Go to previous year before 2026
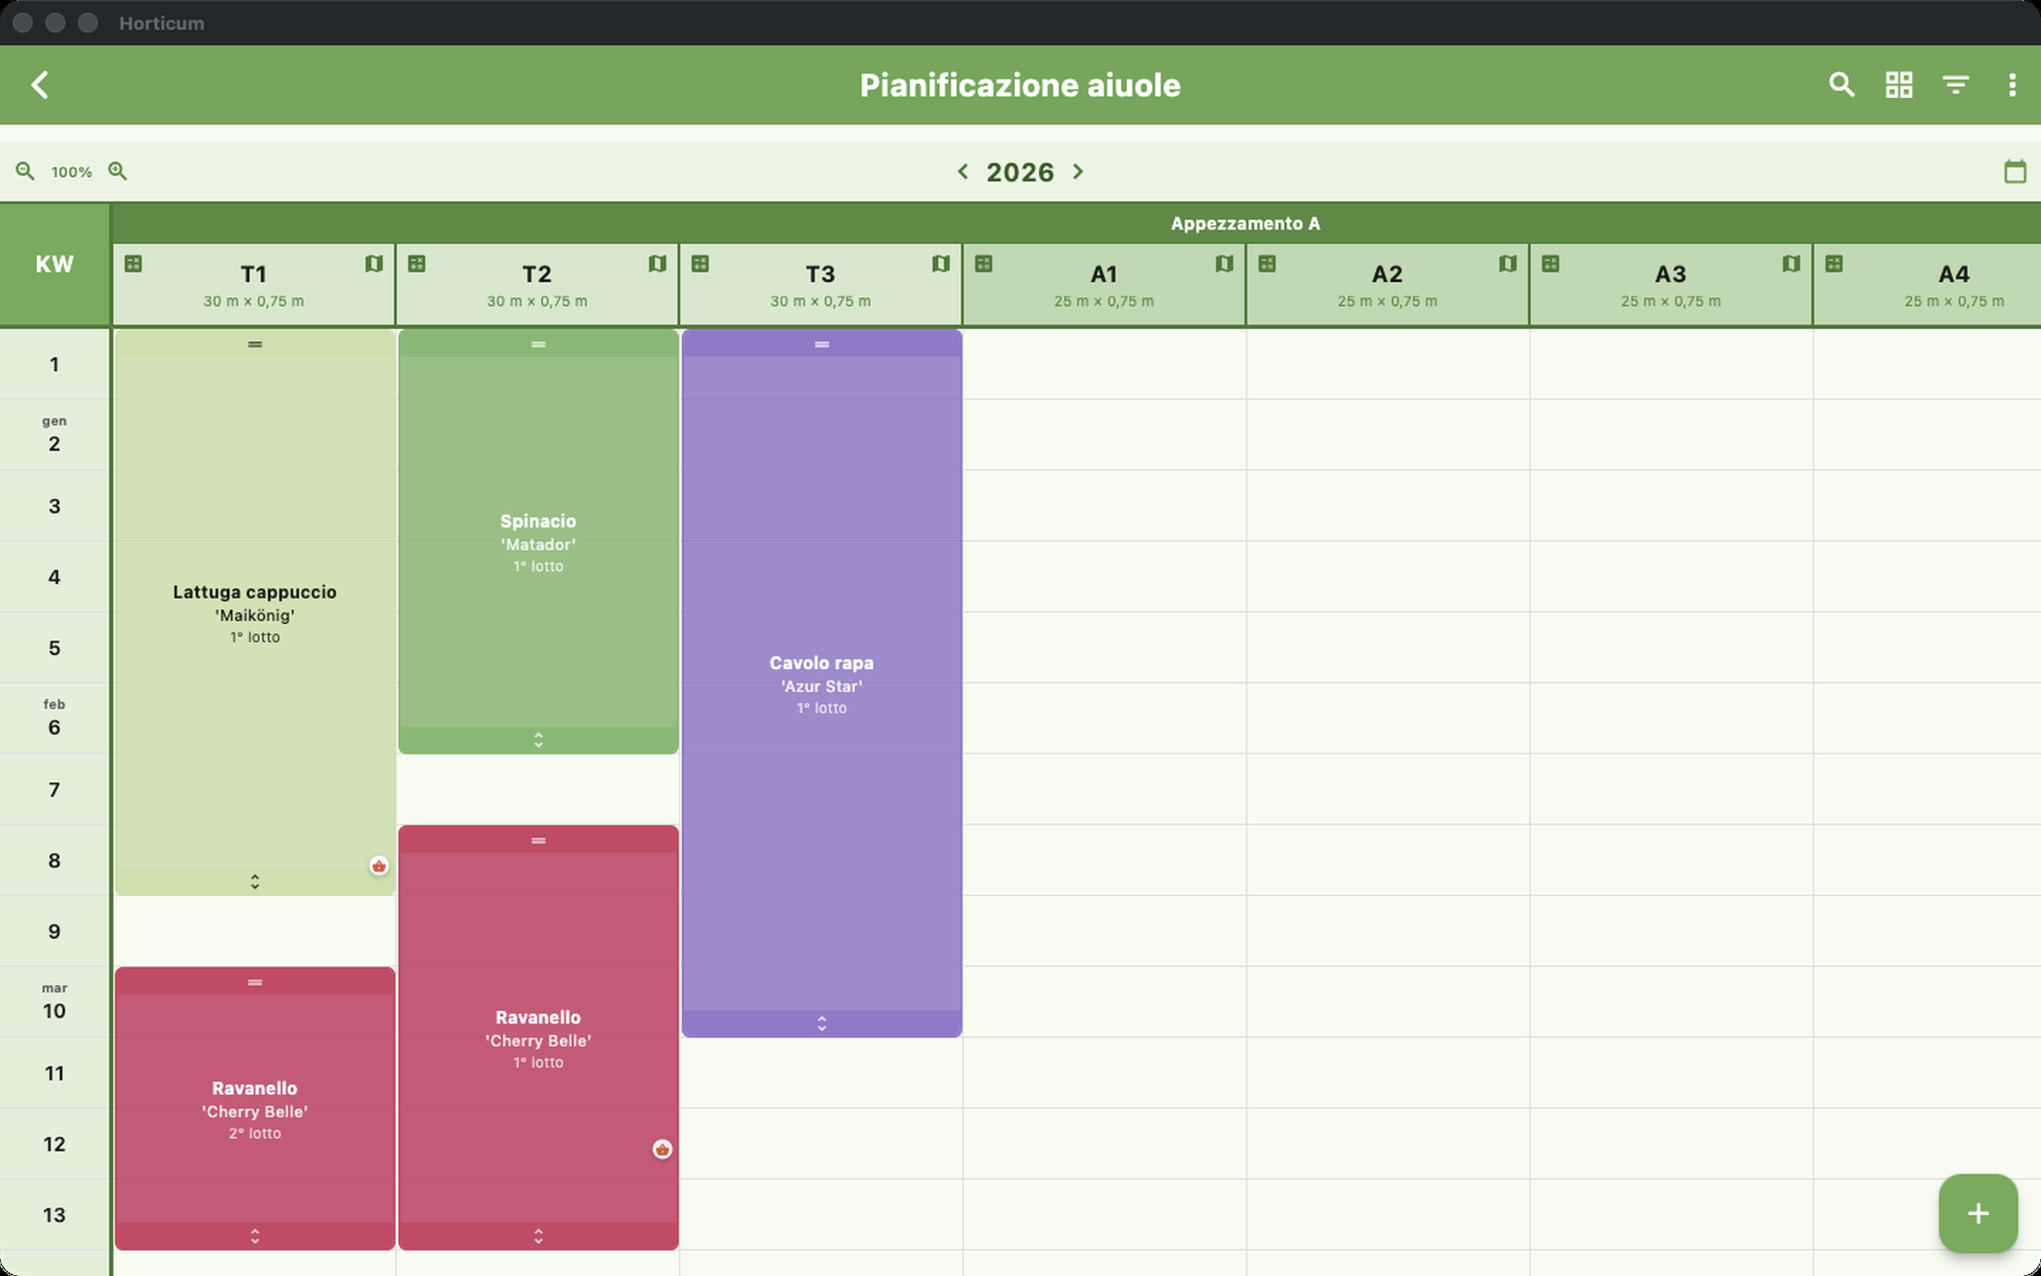 962,172
